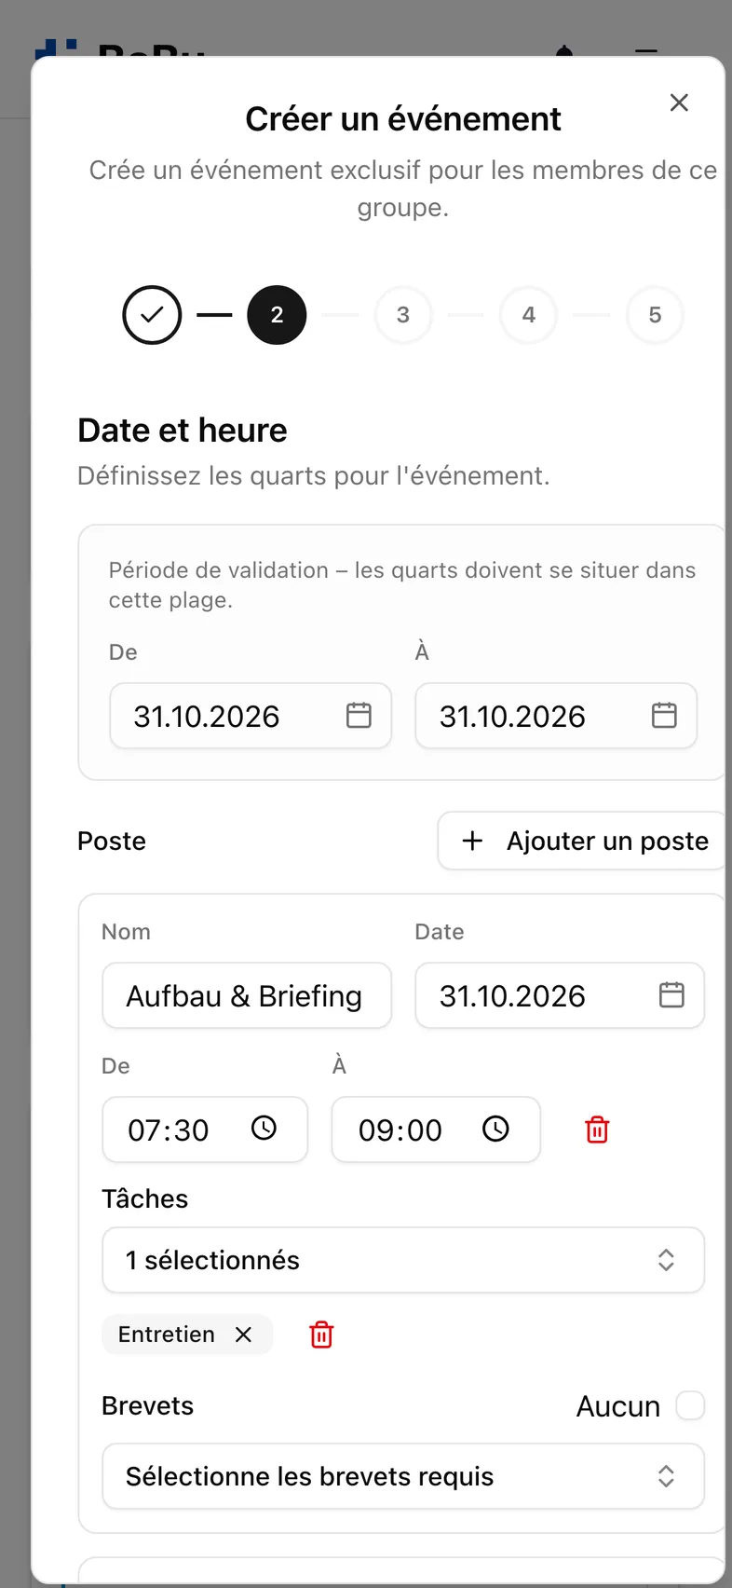The height and width of the screenshot is (1588, 732).
Task: Delete tasks using trash icon next to Entretien
Action: 321,1335
